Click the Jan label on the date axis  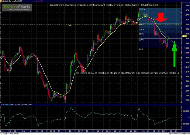[23, 131]
